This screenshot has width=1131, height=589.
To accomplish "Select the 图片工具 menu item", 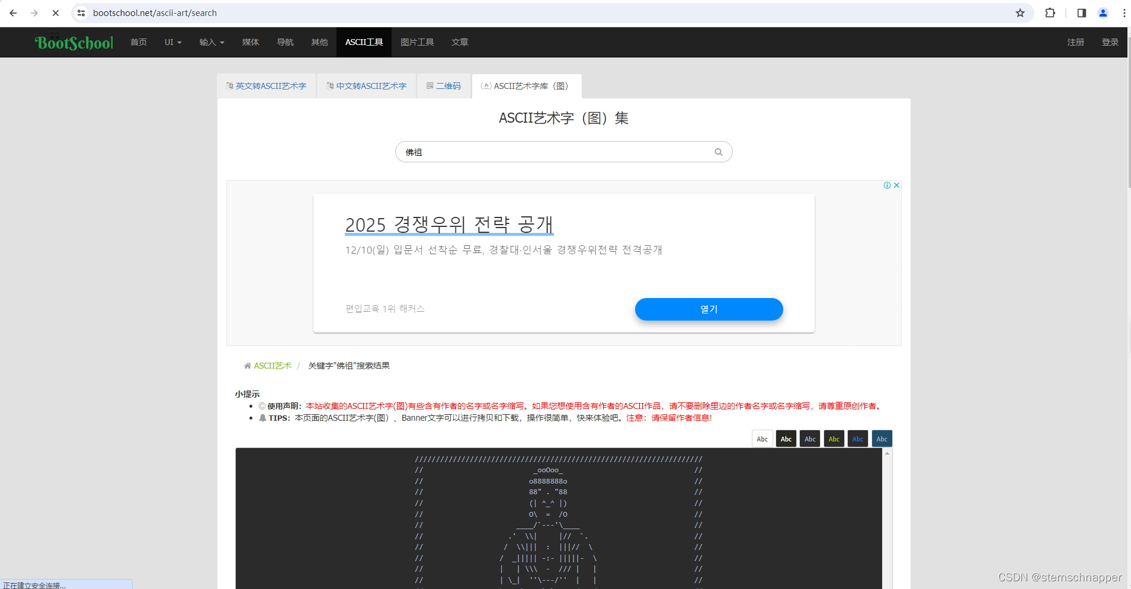I will click(417, 42).
